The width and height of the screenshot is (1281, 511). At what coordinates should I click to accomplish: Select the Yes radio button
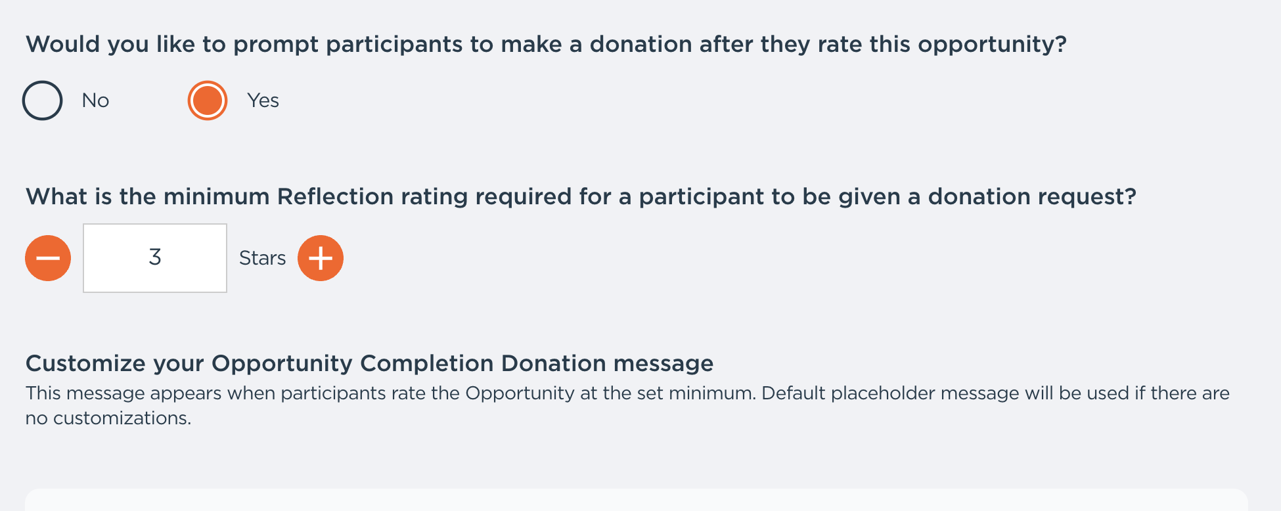pos(208,100)
